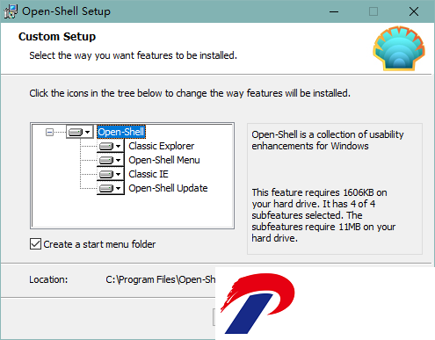
Task: Select the Open-Shell root tree item
Action: (x=121, y=132)
